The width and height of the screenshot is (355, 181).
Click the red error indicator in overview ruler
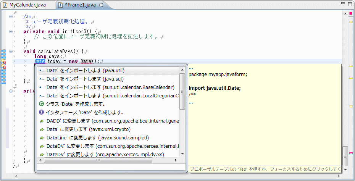coord(351,14)
